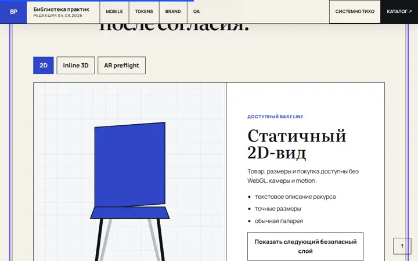Image resolution: width=418 pixels, height=261 pixels.
Task: Click the Статичный 2D-вид heading
Action: pyautogui.click(x=297, y=144)
